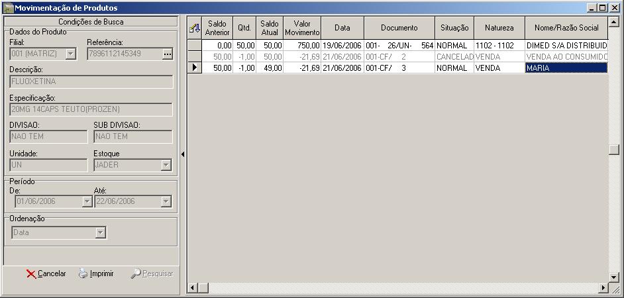Click the Referência field 7896112145349
This screenshot has height=298, width=624.
point(125,54)
